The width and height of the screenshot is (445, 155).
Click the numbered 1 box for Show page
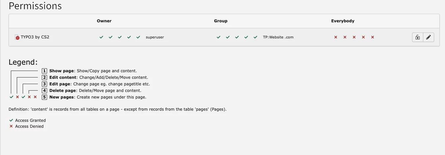tap(44, 71)
